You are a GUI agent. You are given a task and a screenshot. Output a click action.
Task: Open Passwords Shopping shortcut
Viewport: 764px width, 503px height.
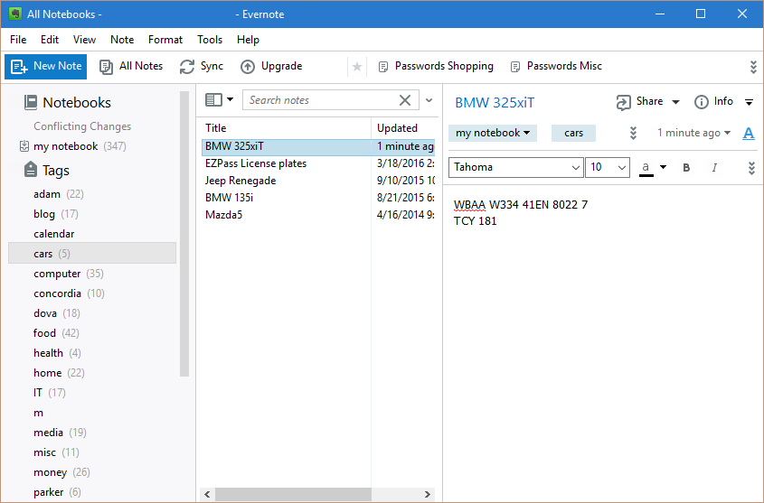tap(436, 66)
